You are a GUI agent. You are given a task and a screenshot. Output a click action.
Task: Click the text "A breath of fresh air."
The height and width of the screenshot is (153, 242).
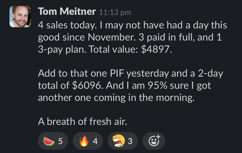click(x=83, y=121)
